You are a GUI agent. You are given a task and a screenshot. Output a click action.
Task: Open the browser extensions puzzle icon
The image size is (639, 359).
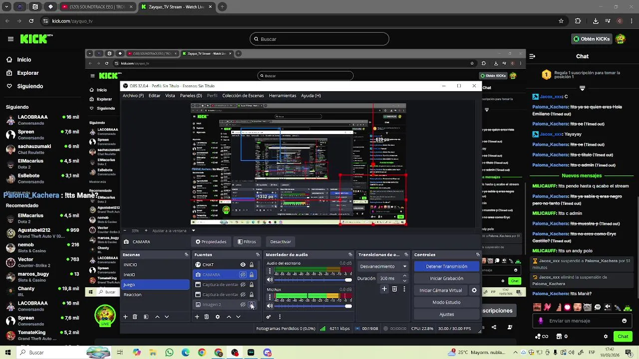point(578,21)
